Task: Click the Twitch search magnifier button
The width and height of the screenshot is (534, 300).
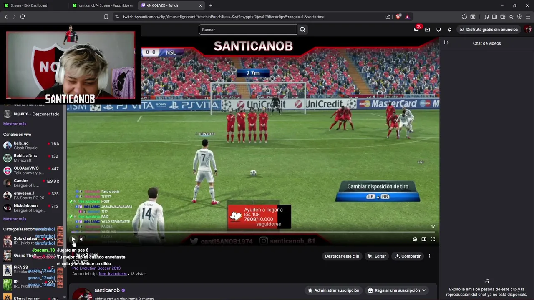Action: click(302, 30)
